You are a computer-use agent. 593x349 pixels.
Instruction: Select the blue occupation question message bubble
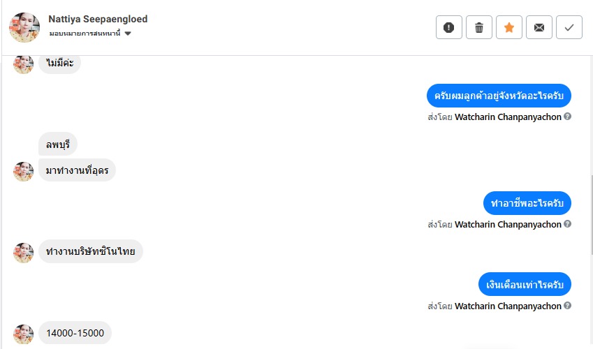point(527,203)
